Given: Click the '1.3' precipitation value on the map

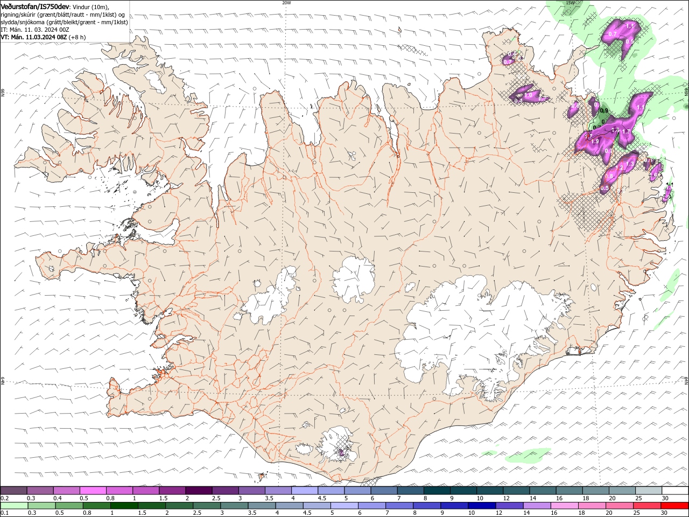Looking at the screenshot, I should coord(631,164).
